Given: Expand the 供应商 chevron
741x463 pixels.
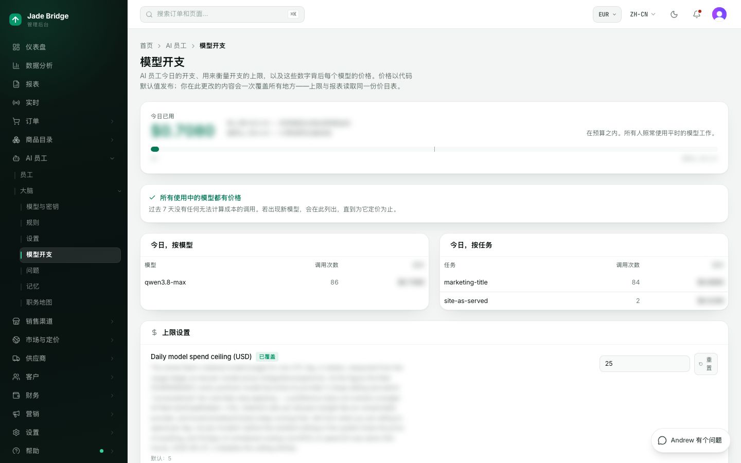Looking at the screenshot, I should [112, 359].
